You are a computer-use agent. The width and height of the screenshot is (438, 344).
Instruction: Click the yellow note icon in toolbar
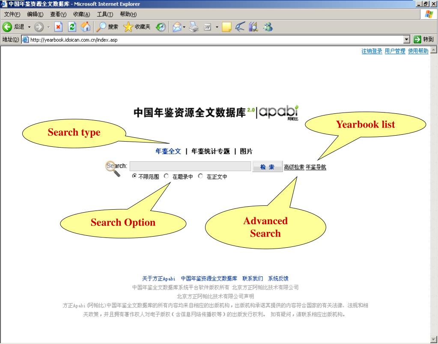pyautogui.click(x=226, y=27)
